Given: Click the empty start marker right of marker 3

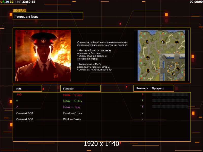Looking at the screenshot, I should (x=177, y=42).
